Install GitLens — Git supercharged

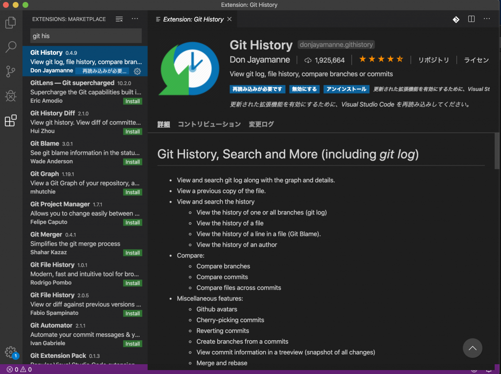click(133, 101)
